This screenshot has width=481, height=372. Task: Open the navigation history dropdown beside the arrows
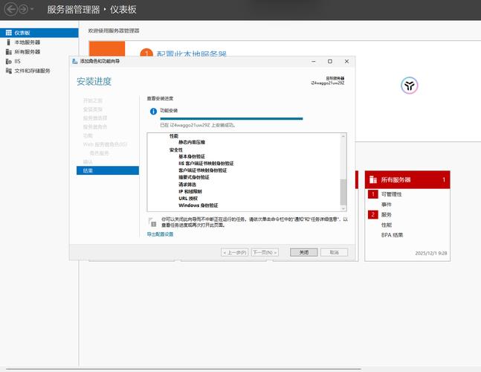pyautogui.click(x=32, y=9)
